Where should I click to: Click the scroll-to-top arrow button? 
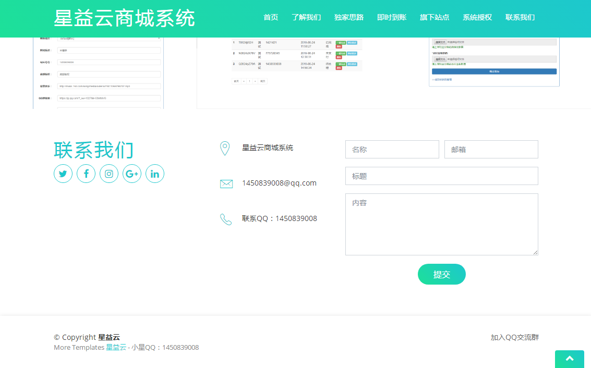569,359
